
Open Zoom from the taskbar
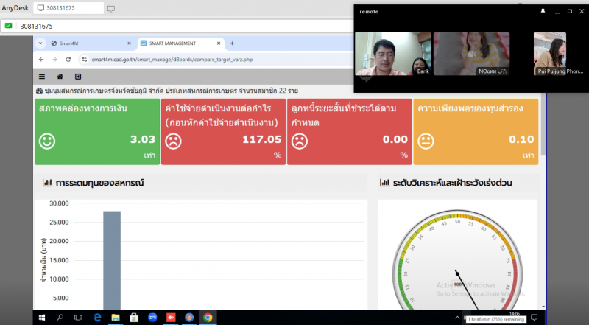152,318
